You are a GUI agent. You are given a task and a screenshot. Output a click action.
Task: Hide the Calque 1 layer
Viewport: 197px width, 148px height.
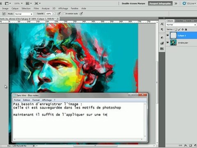click(167, 35)
